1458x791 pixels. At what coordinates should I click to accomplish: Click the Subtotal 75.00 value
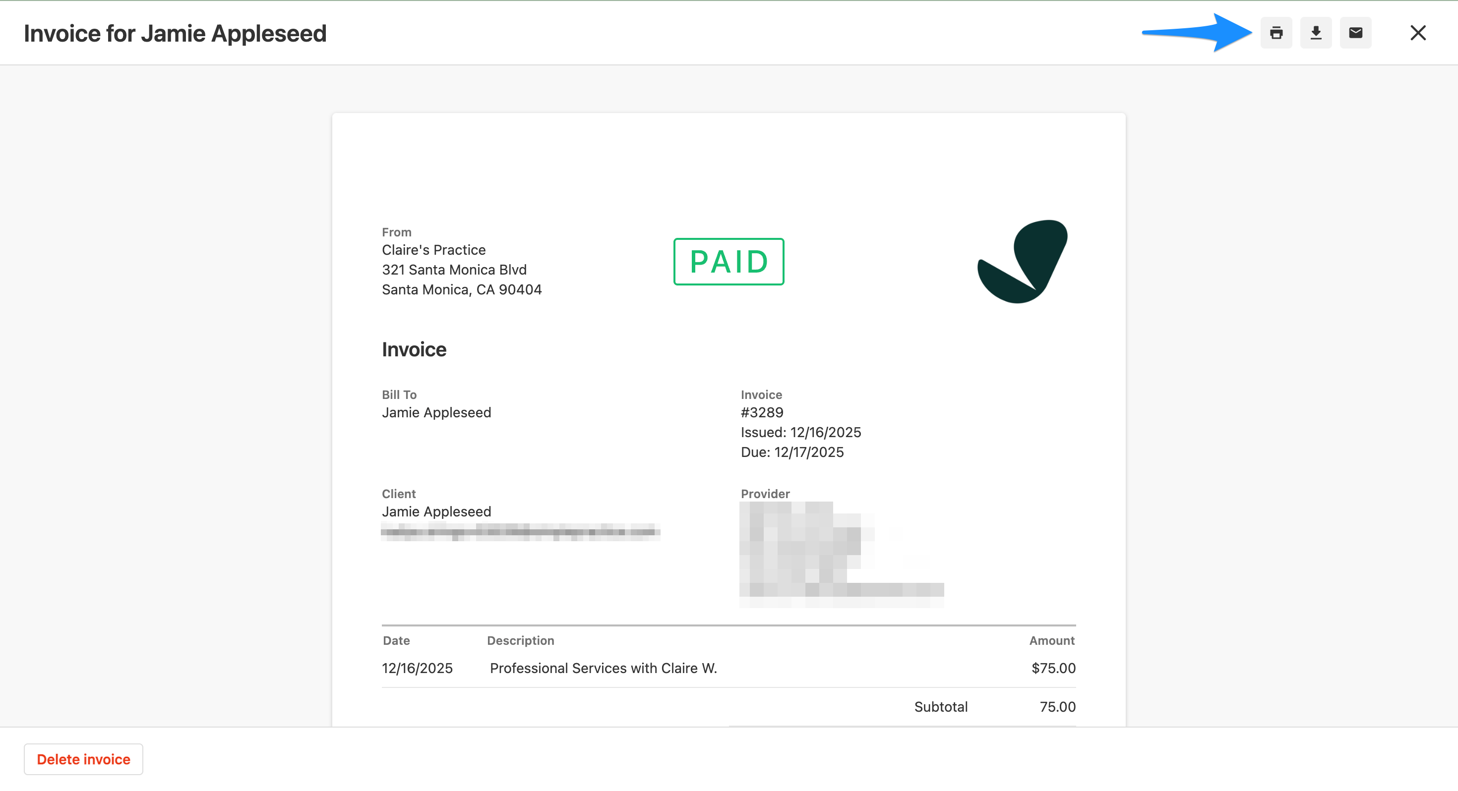[1057, 707]
